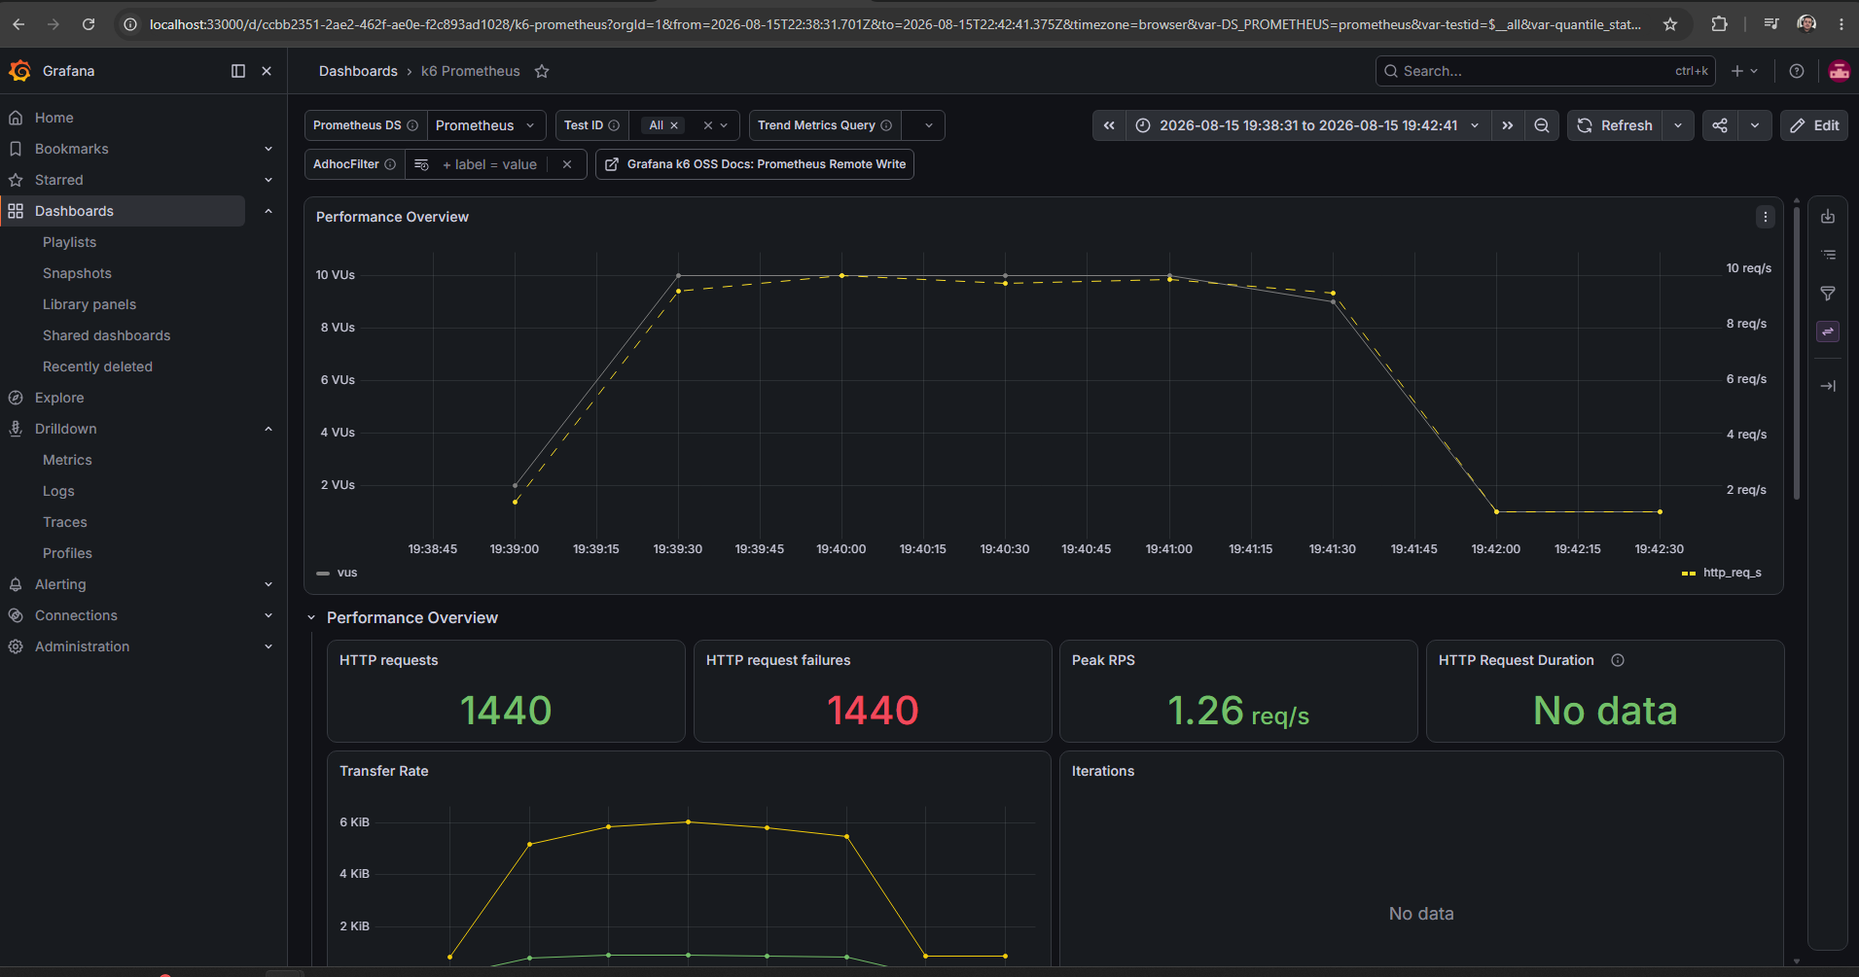Screen dimensions: 1859x977
Task: Undock the sidebar menu icon
Action: coord(238,71)
